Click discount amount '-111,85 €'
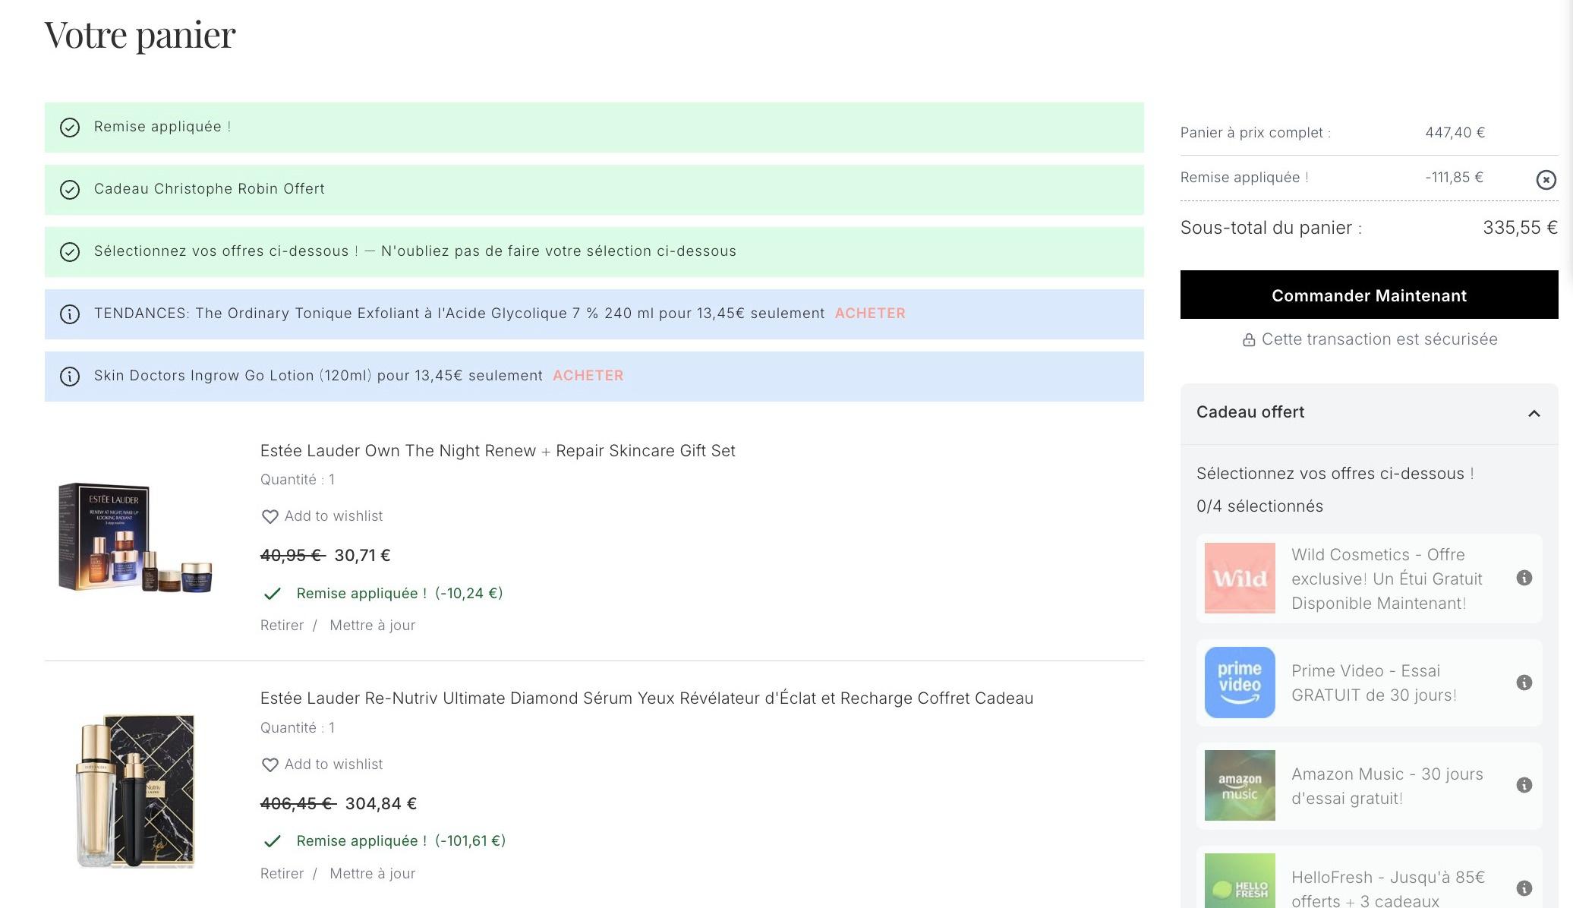 1454,178
